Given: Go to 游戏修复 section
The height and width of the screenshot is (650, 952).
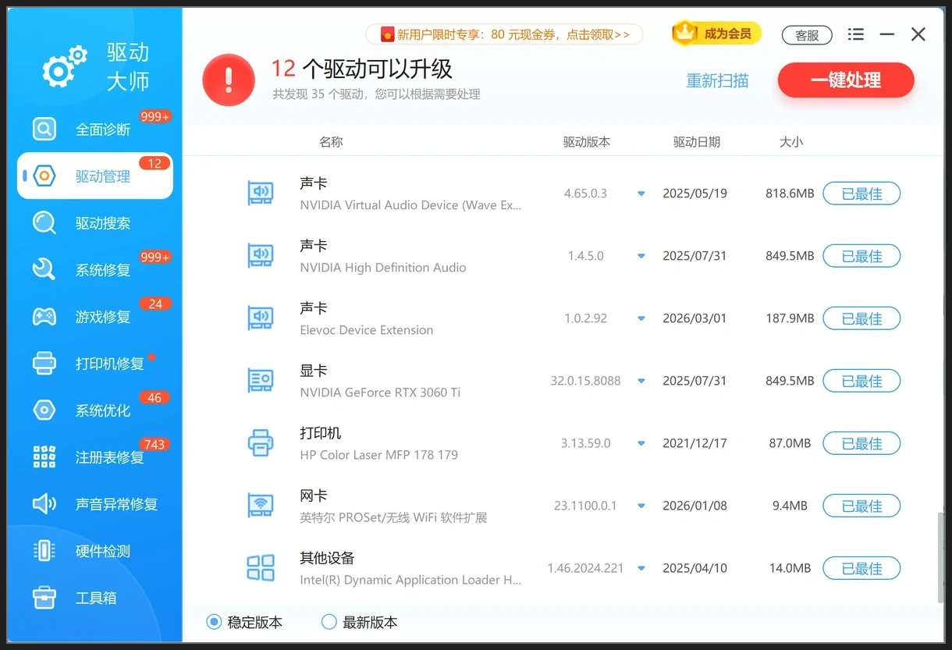Looking at the screenshot, I should pos(94,316).
